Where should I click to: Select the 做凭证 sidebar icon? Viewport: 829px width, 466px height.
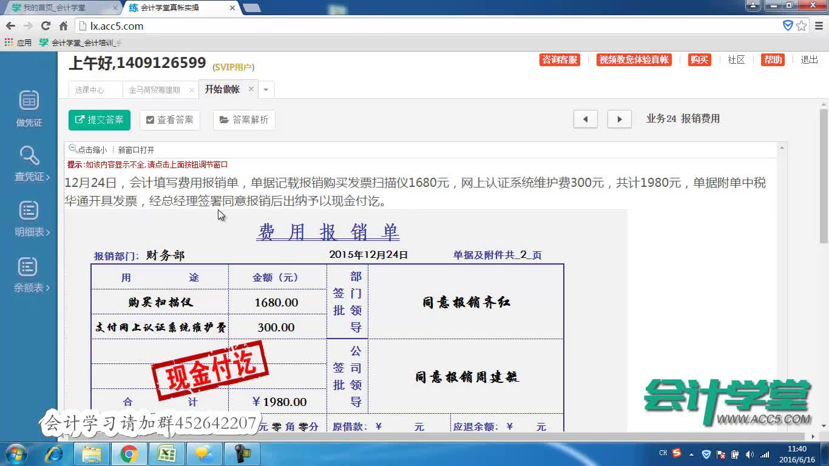[28, 108]
